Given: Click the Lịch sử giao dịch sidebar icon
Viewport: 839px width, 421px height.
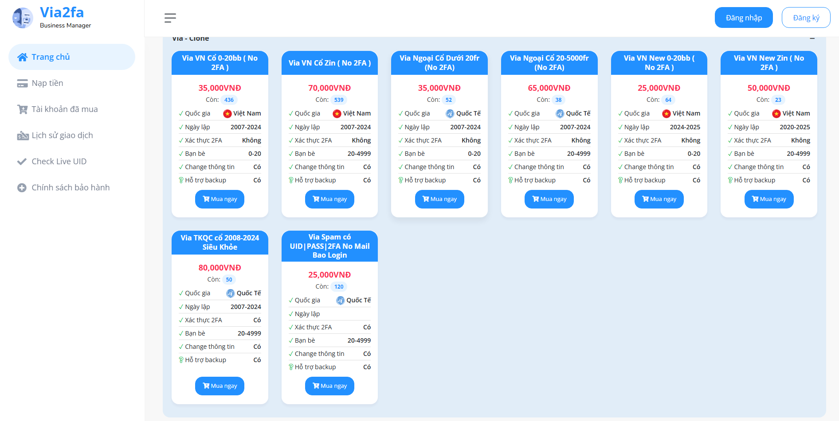Looking at the screenshot, I should pyautogui.click(x=22, y=136).
